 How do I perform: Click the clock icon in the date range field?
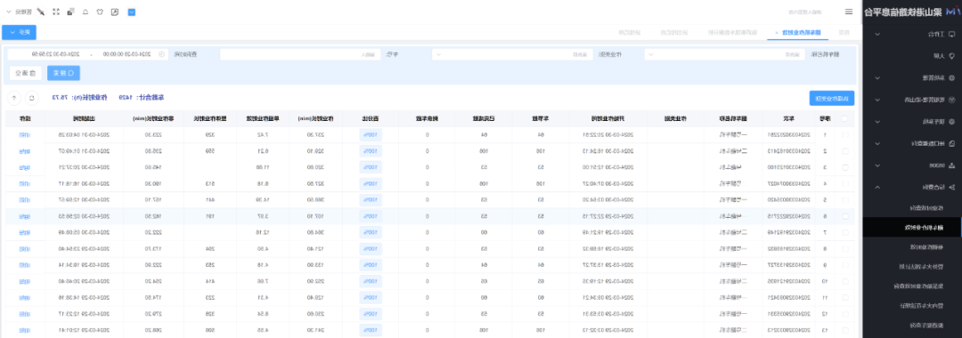point(162,54)
